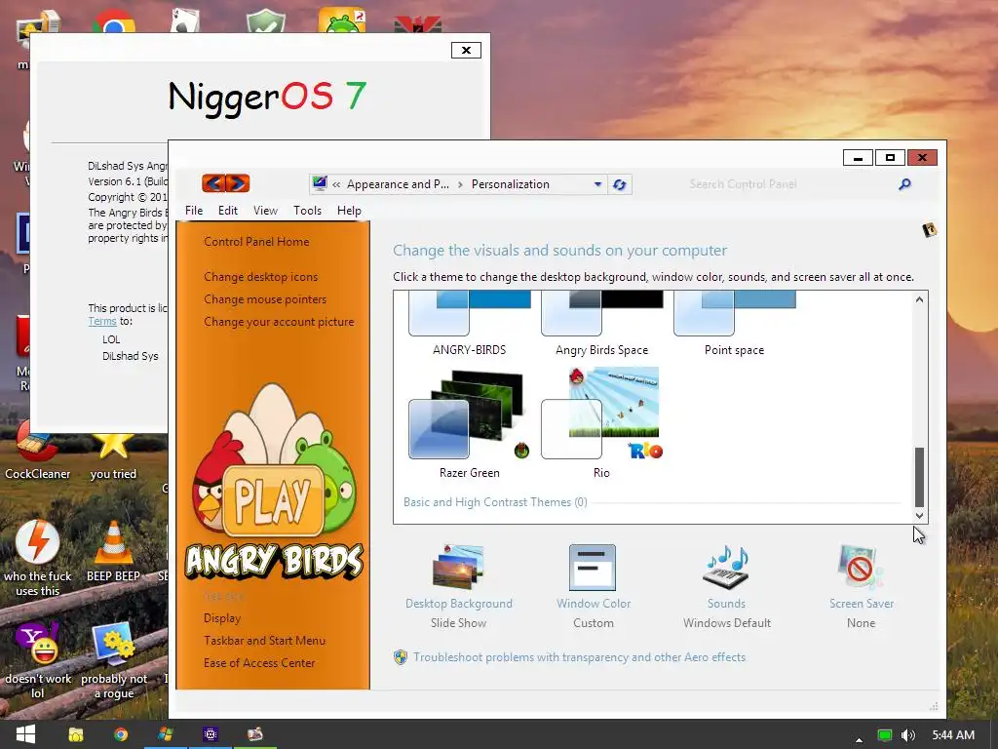This screenshot has height=749, width=998.
Task: Close the About window behind Personalization
Action: (466, 51)
